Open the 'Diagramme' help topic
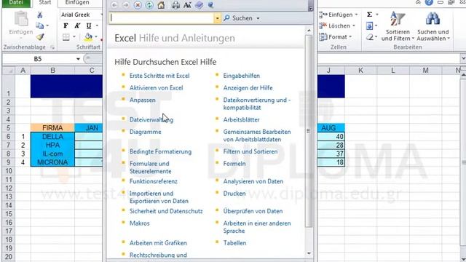The width and height of the screenshot is (466, 262). (x=145, y=132)
